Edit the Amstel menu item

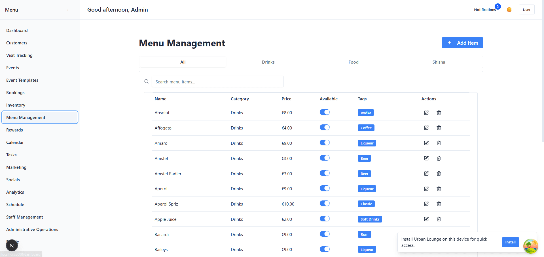[426, 158]
